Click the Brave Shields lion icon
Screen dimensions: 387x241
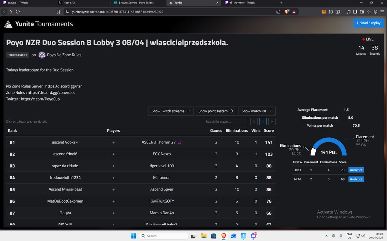(287, 12)
